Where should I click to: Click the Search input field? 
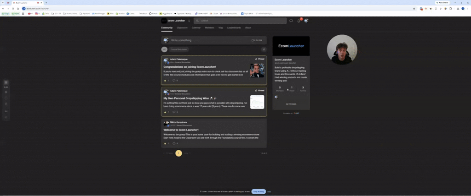click(x=240, y=21)
